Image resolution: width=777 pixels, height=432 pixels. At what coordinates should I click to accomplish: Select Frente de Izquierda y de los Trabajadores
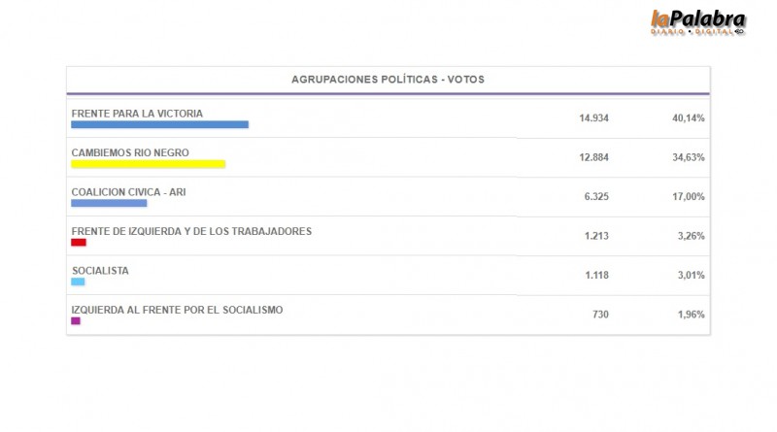(x=191, y=231)
